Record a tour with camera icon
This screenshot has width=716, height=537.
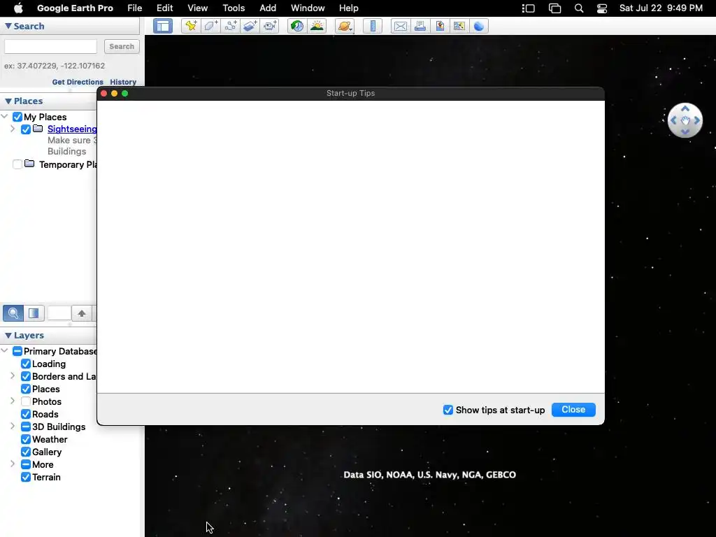click(x=270, y=26)
